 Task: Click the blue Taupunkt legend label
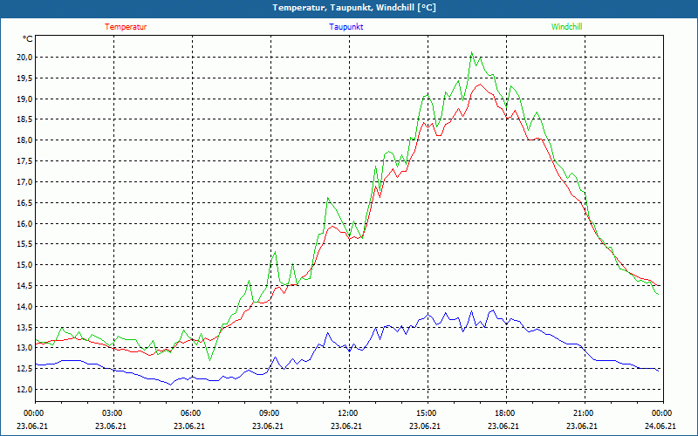[346, 27]
